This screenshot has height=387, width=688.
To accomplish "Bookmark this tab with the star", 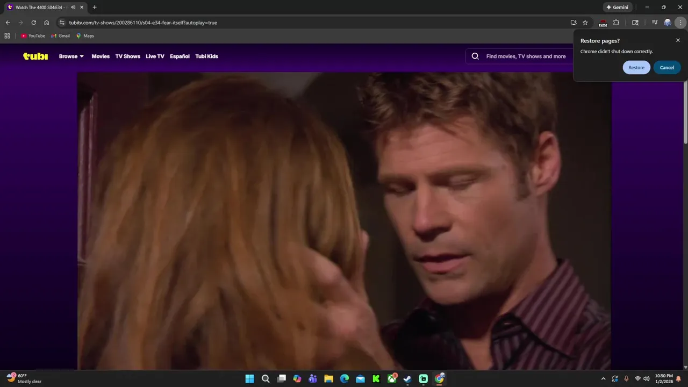I will [x=585, y=23].
